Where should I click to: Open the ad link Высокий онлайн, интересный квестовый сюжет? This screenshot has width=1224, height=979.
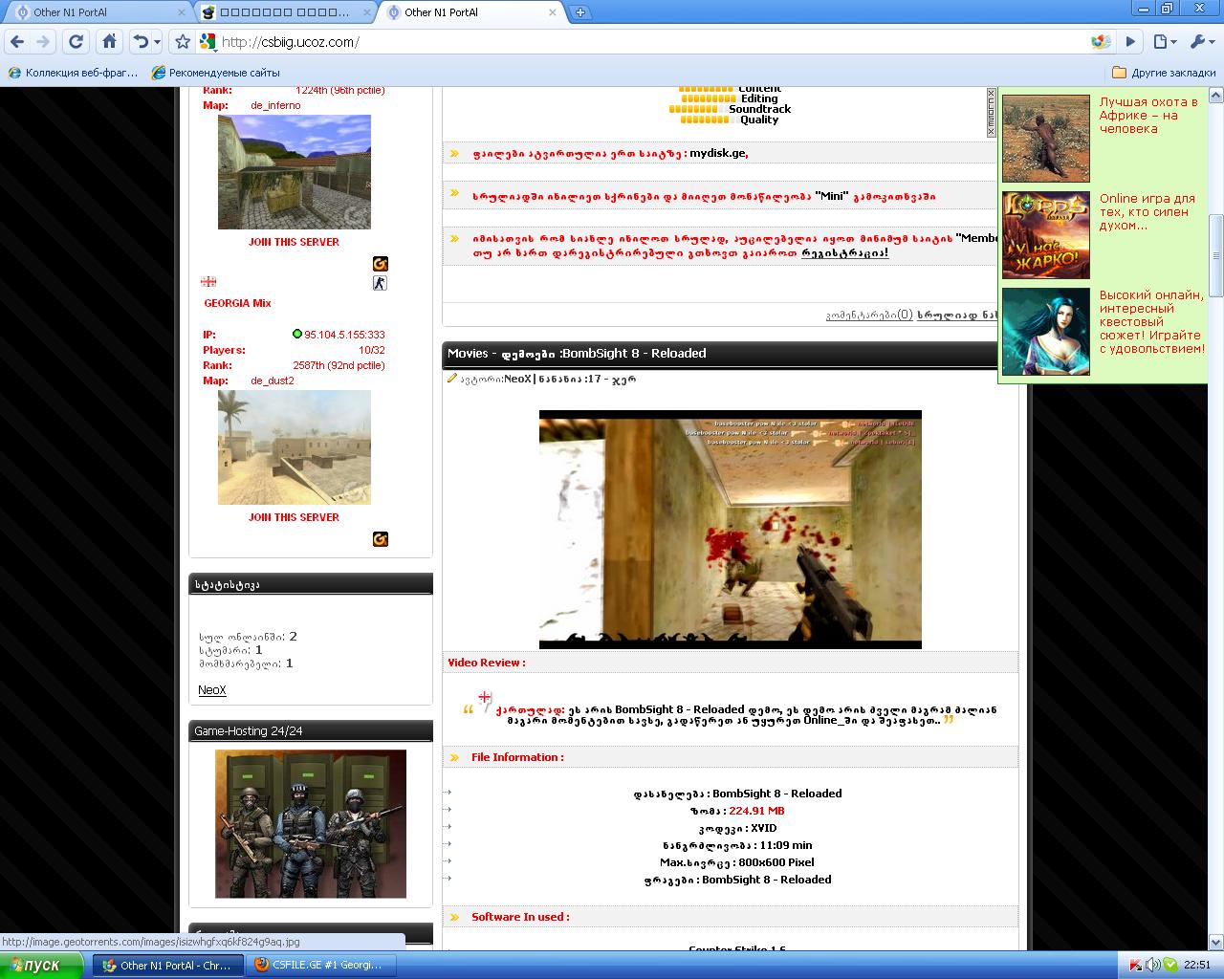pyautogui.click(x=1152, y=322)
